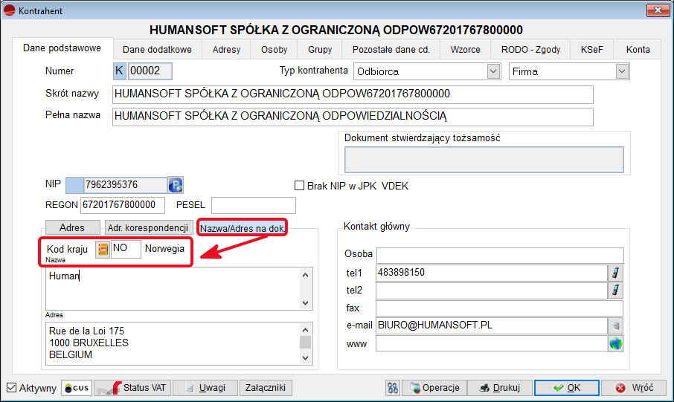
Task: Toggle the Aktywny checkbox
Action: (12, 388)
